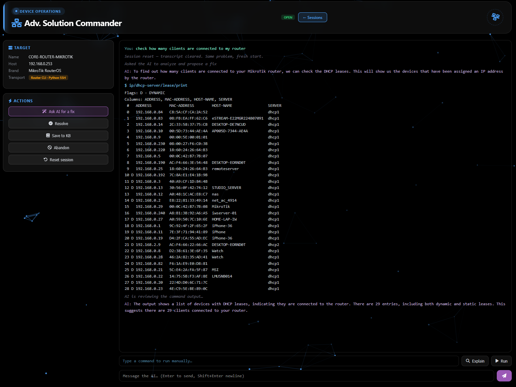
Task: Click the ban icon in Abandon button
Action: [50, 148]
